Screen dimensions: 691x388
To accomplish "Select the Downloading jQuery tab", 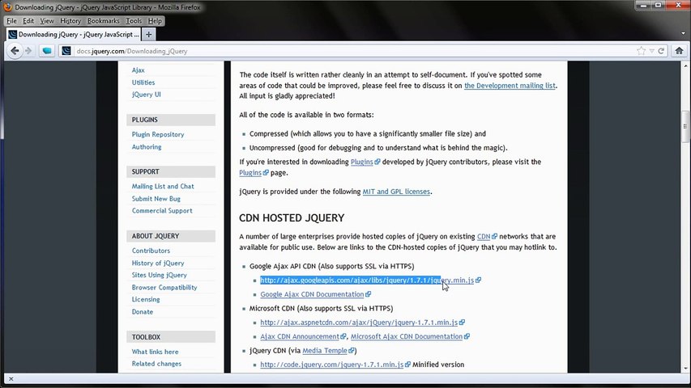I will pyautogui.click(x=74, y=34).
